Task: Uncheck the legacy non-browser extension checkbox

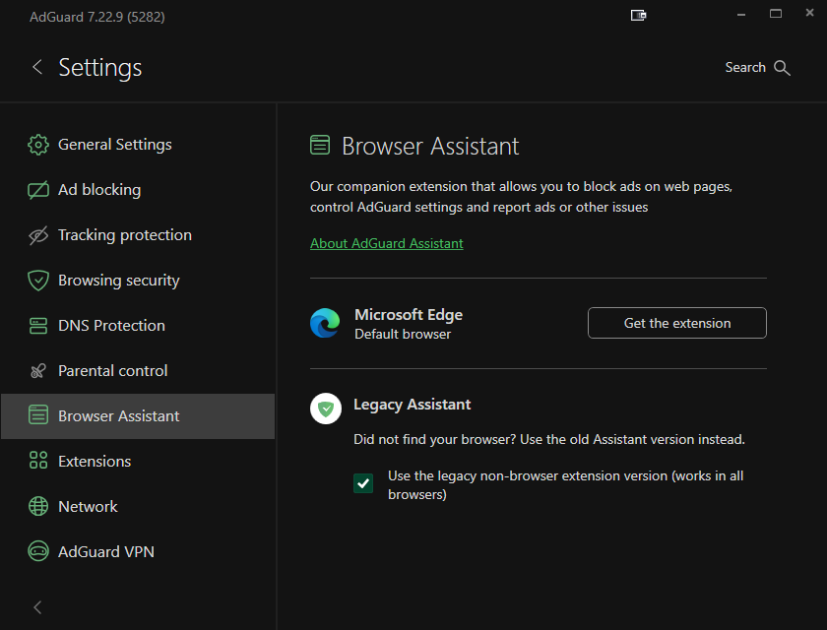Action: [363, 483]
